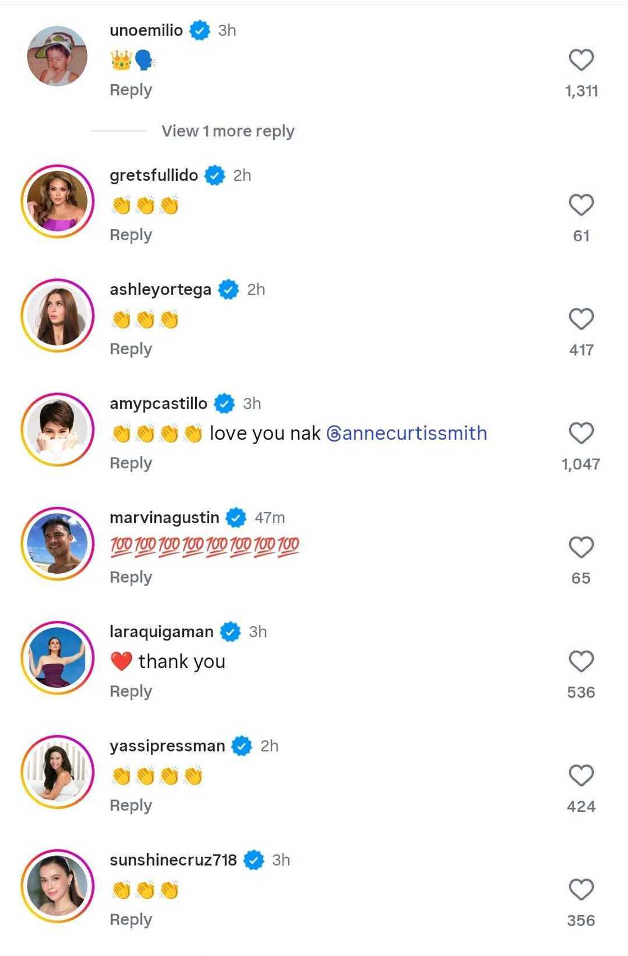Viewport: 628px width, 956px height.
Task: Like amypcastillo's comment heart
Action: tap(581, 431)
